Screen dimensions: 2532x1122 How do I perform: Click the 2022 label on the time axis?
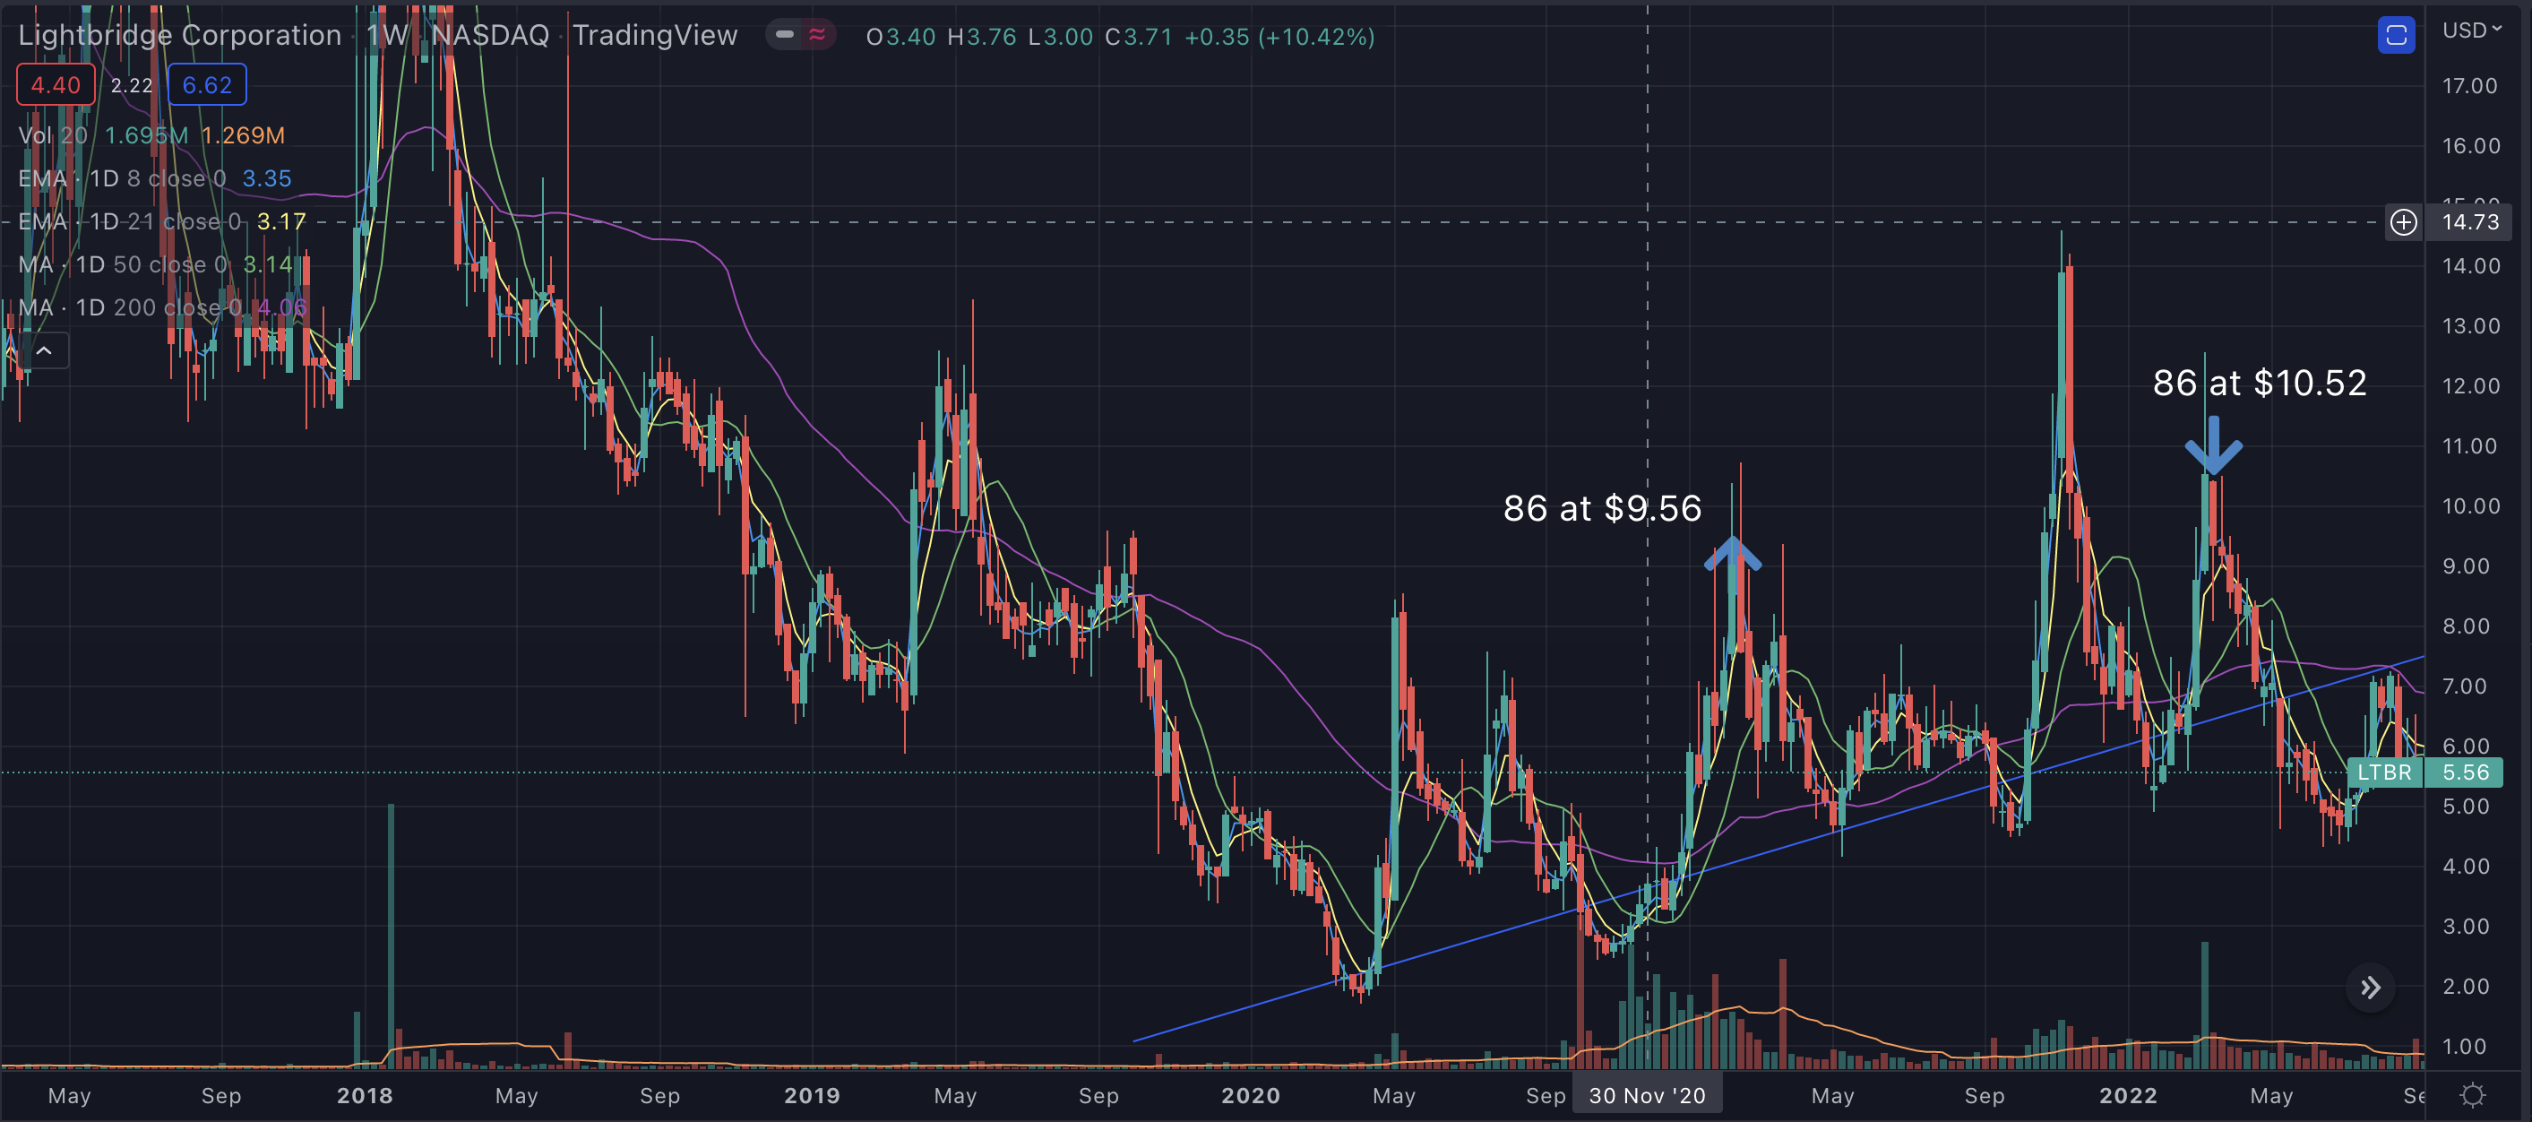[x=2128, y=1095]
